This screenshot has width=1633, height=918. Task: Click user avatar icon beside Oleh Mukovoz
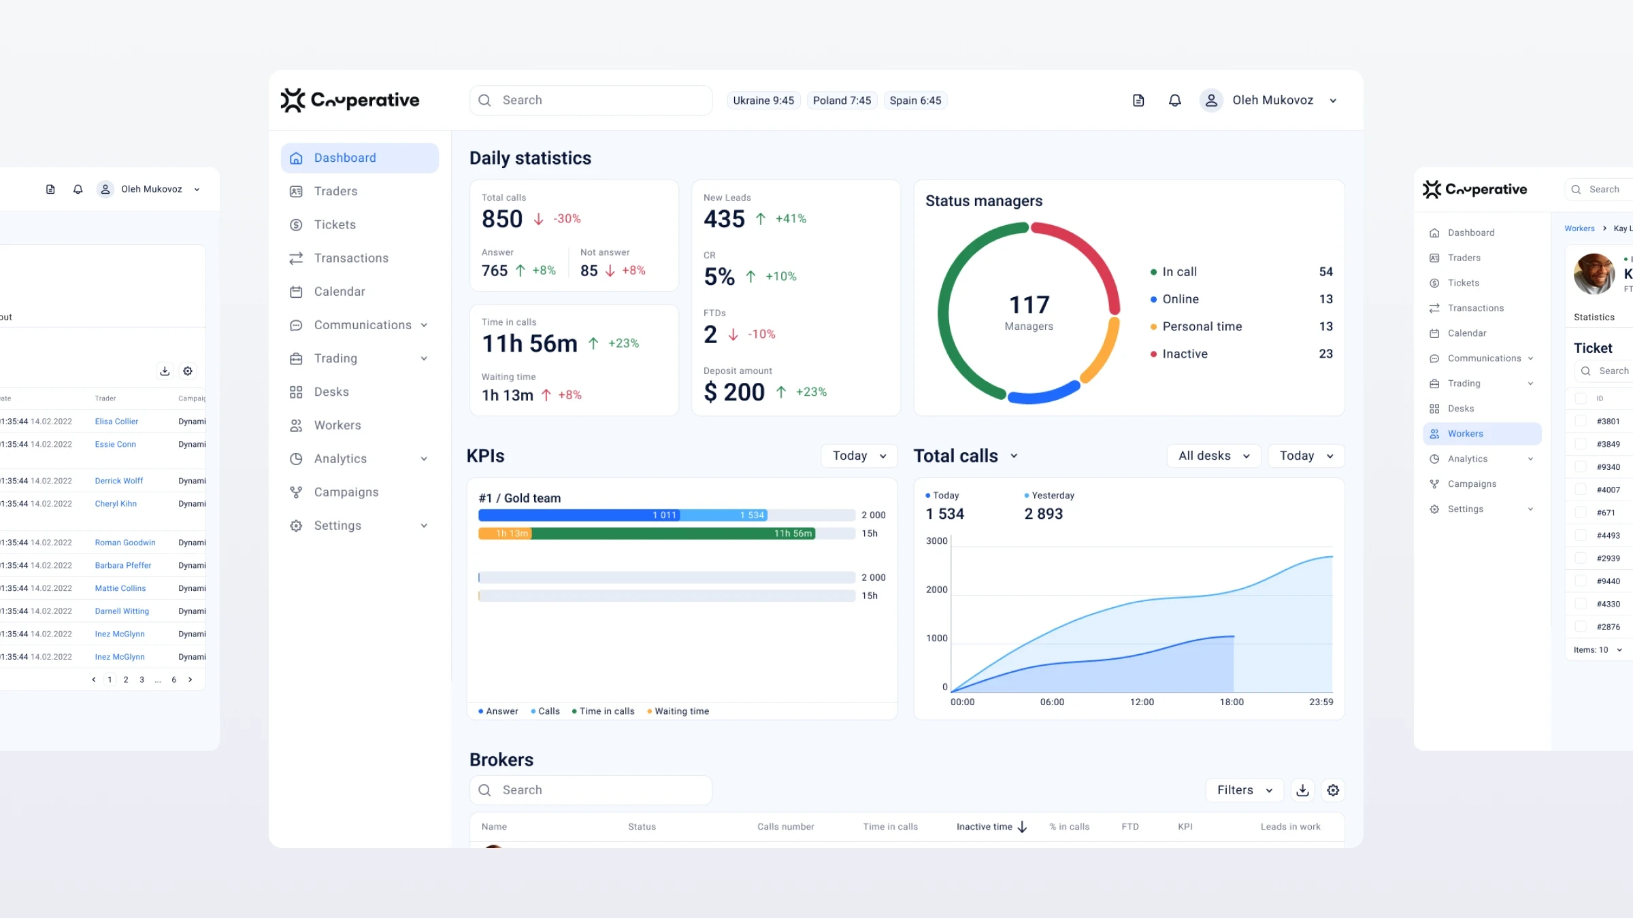[x=1211, y=101]
